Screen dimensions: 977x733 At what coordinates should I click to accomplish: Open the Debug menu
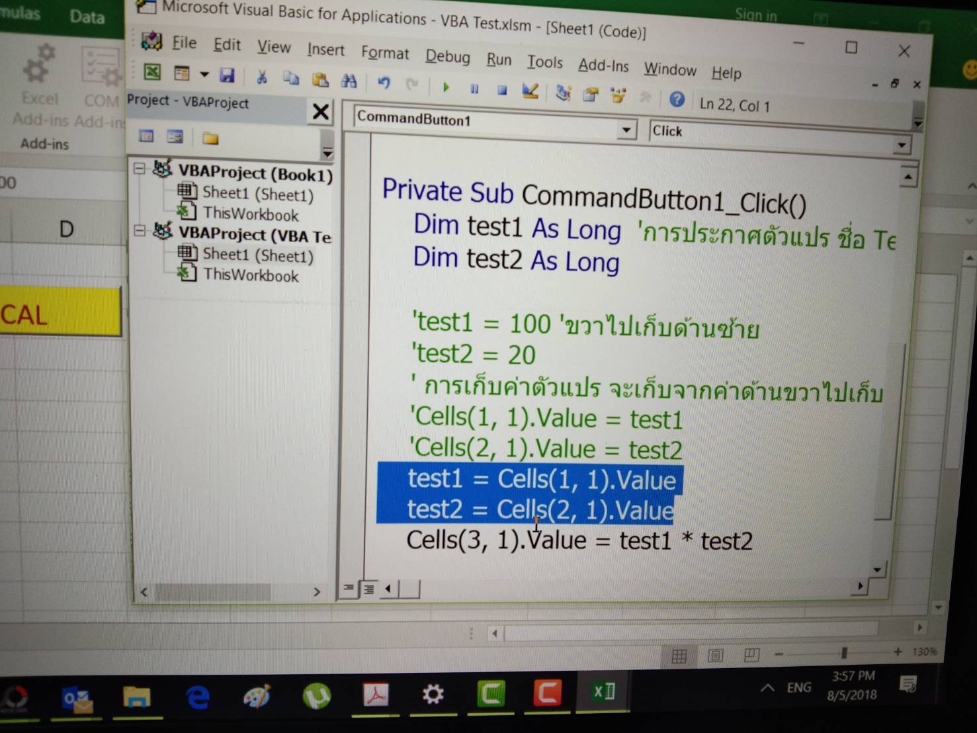point(448,56)
